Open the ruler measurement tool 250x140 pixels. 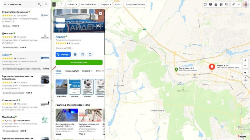233,4
